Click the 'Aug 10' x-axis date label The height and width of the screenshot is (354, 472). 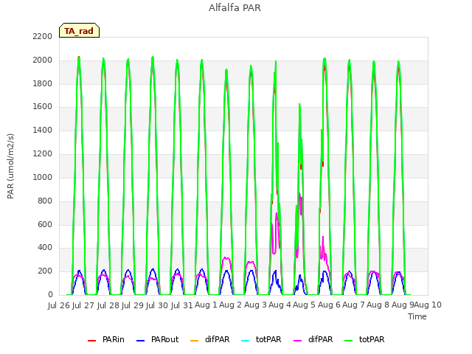[428, 305]
